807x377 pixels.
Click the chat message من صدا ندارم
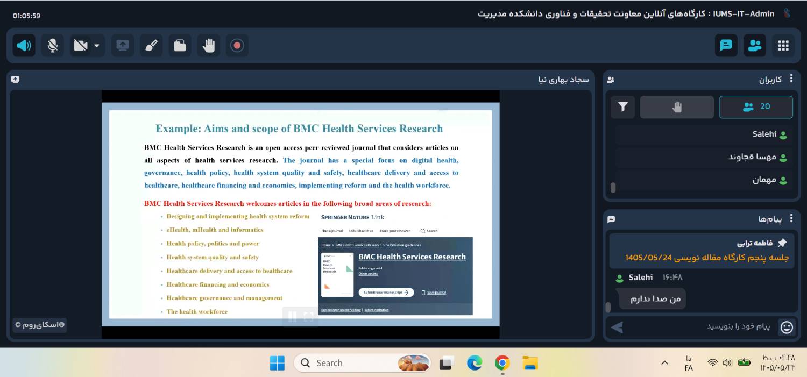(x=653, y=298)
